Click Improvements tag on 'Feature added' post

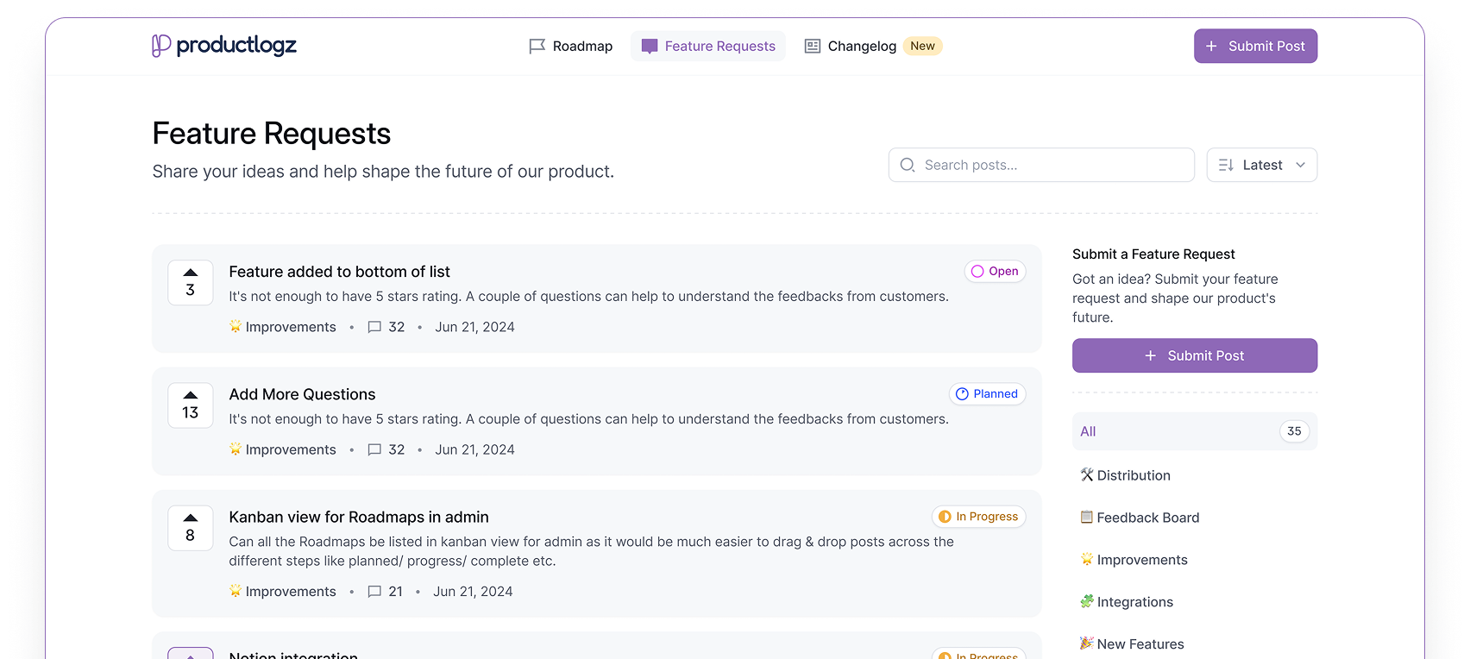tap(283, 327)
